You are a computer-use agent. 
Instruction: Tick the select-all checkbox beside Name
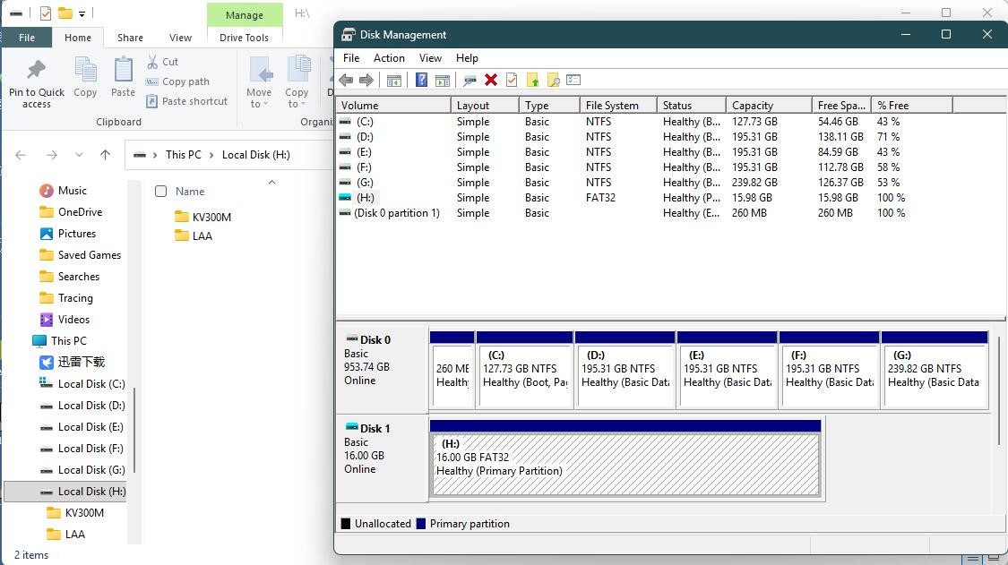pos(161,191)
